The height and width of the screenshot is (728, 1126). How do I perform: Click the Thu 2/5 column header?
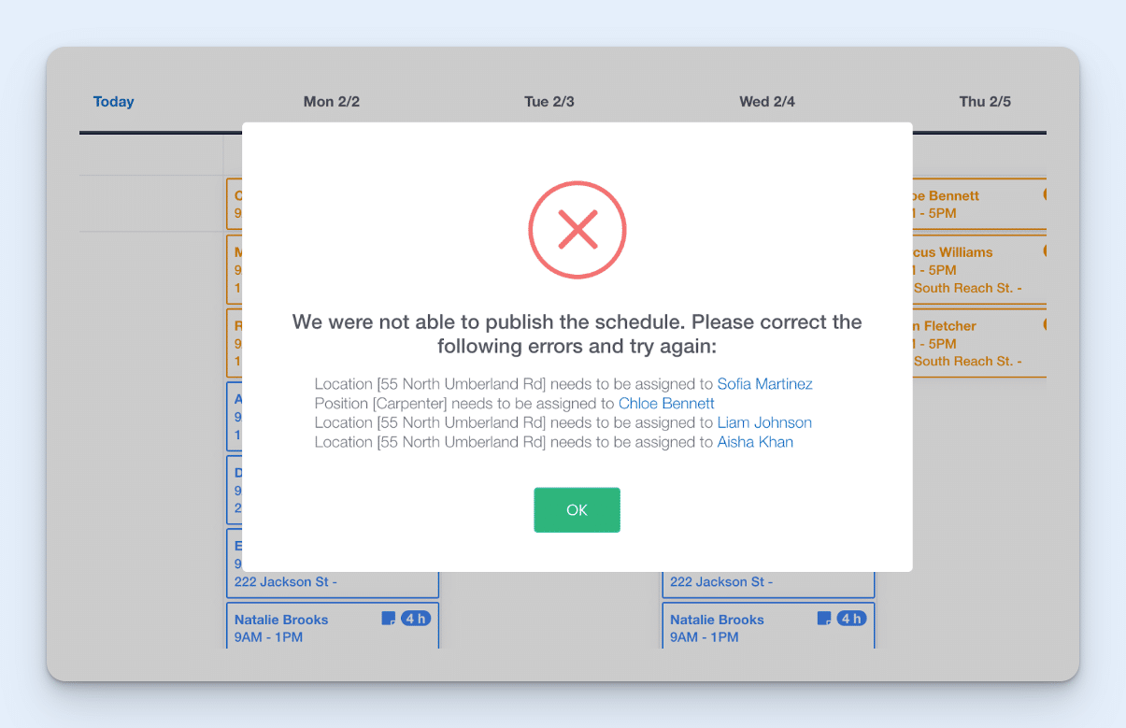point(986,101)
